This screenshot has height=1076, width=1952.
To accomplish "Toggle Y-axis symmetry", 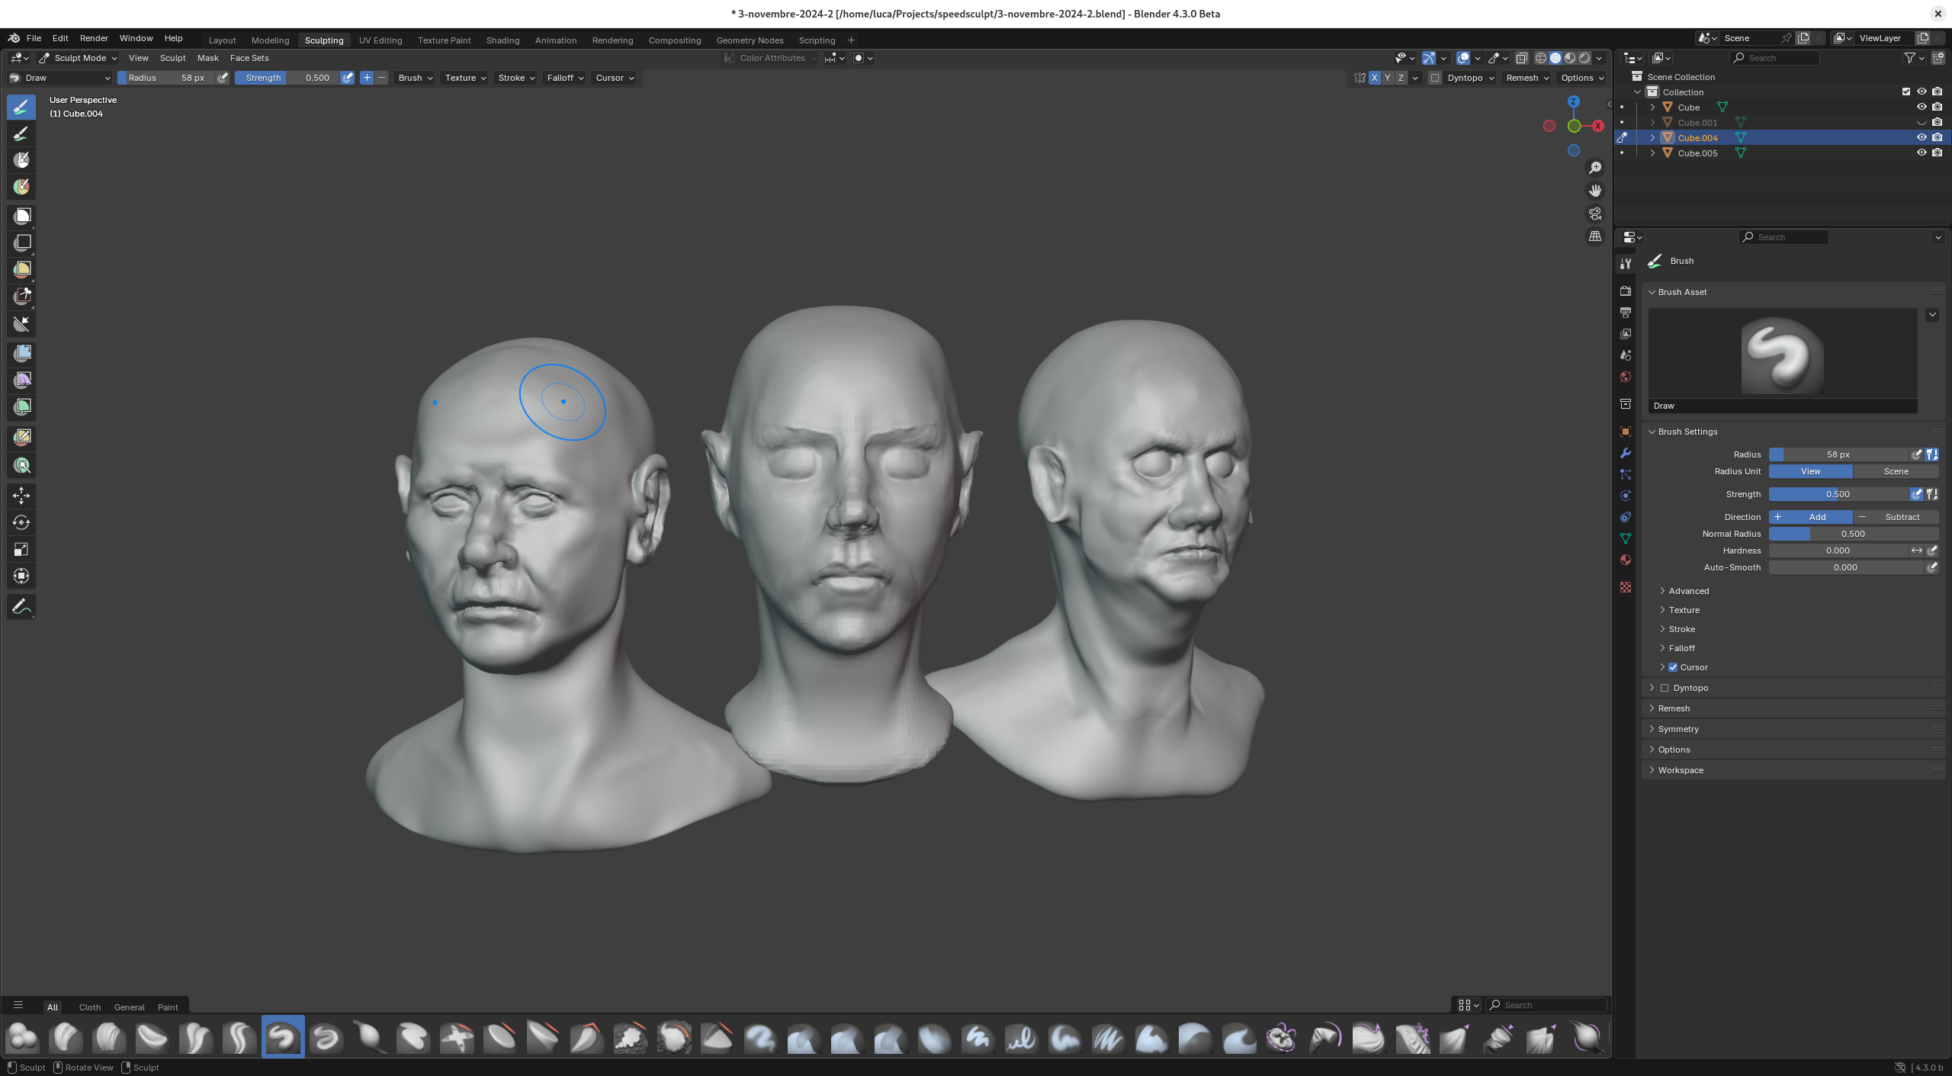I will click(1388, 78).
